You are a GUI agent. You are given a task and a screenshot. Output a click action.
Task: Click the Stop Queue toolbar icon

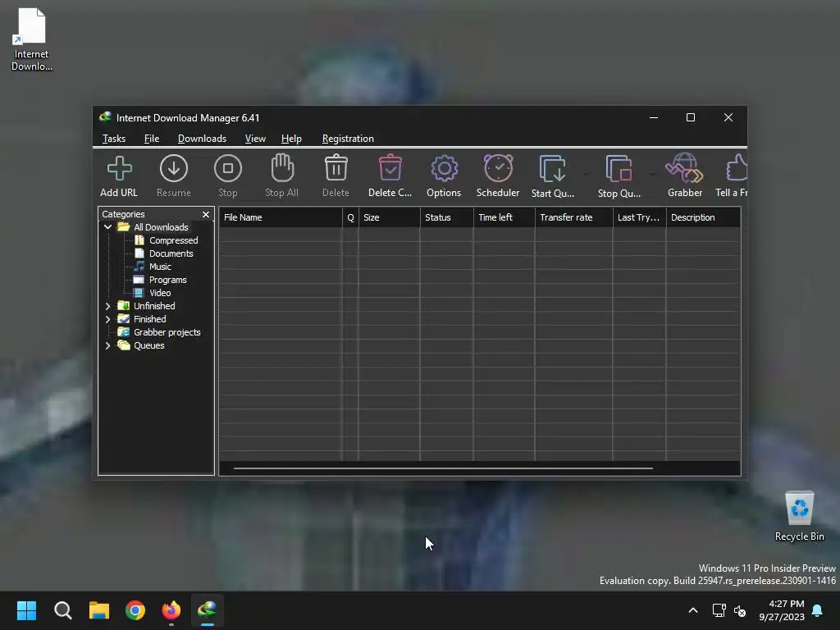(619, 168)
